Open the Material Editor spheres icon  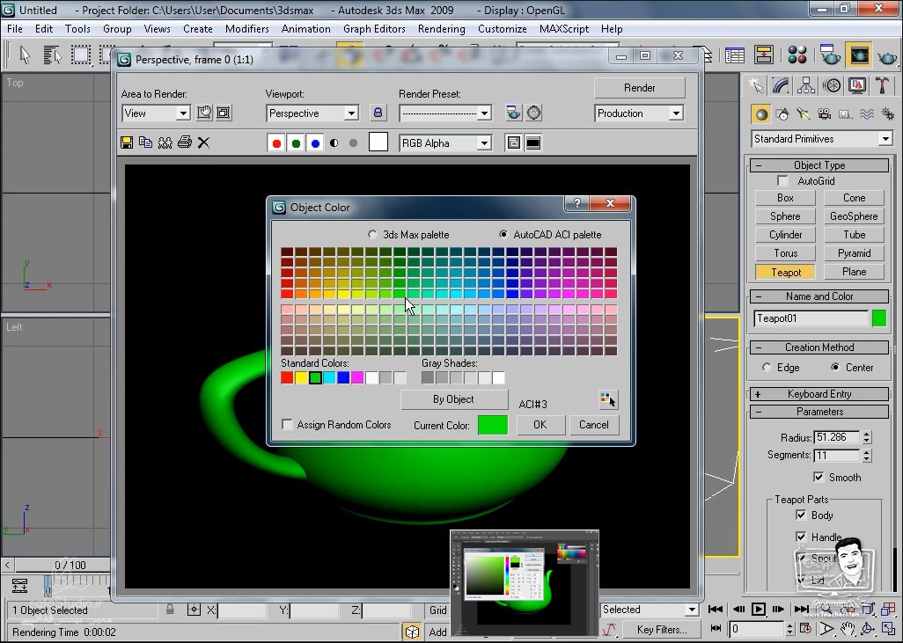pos(797,55)
